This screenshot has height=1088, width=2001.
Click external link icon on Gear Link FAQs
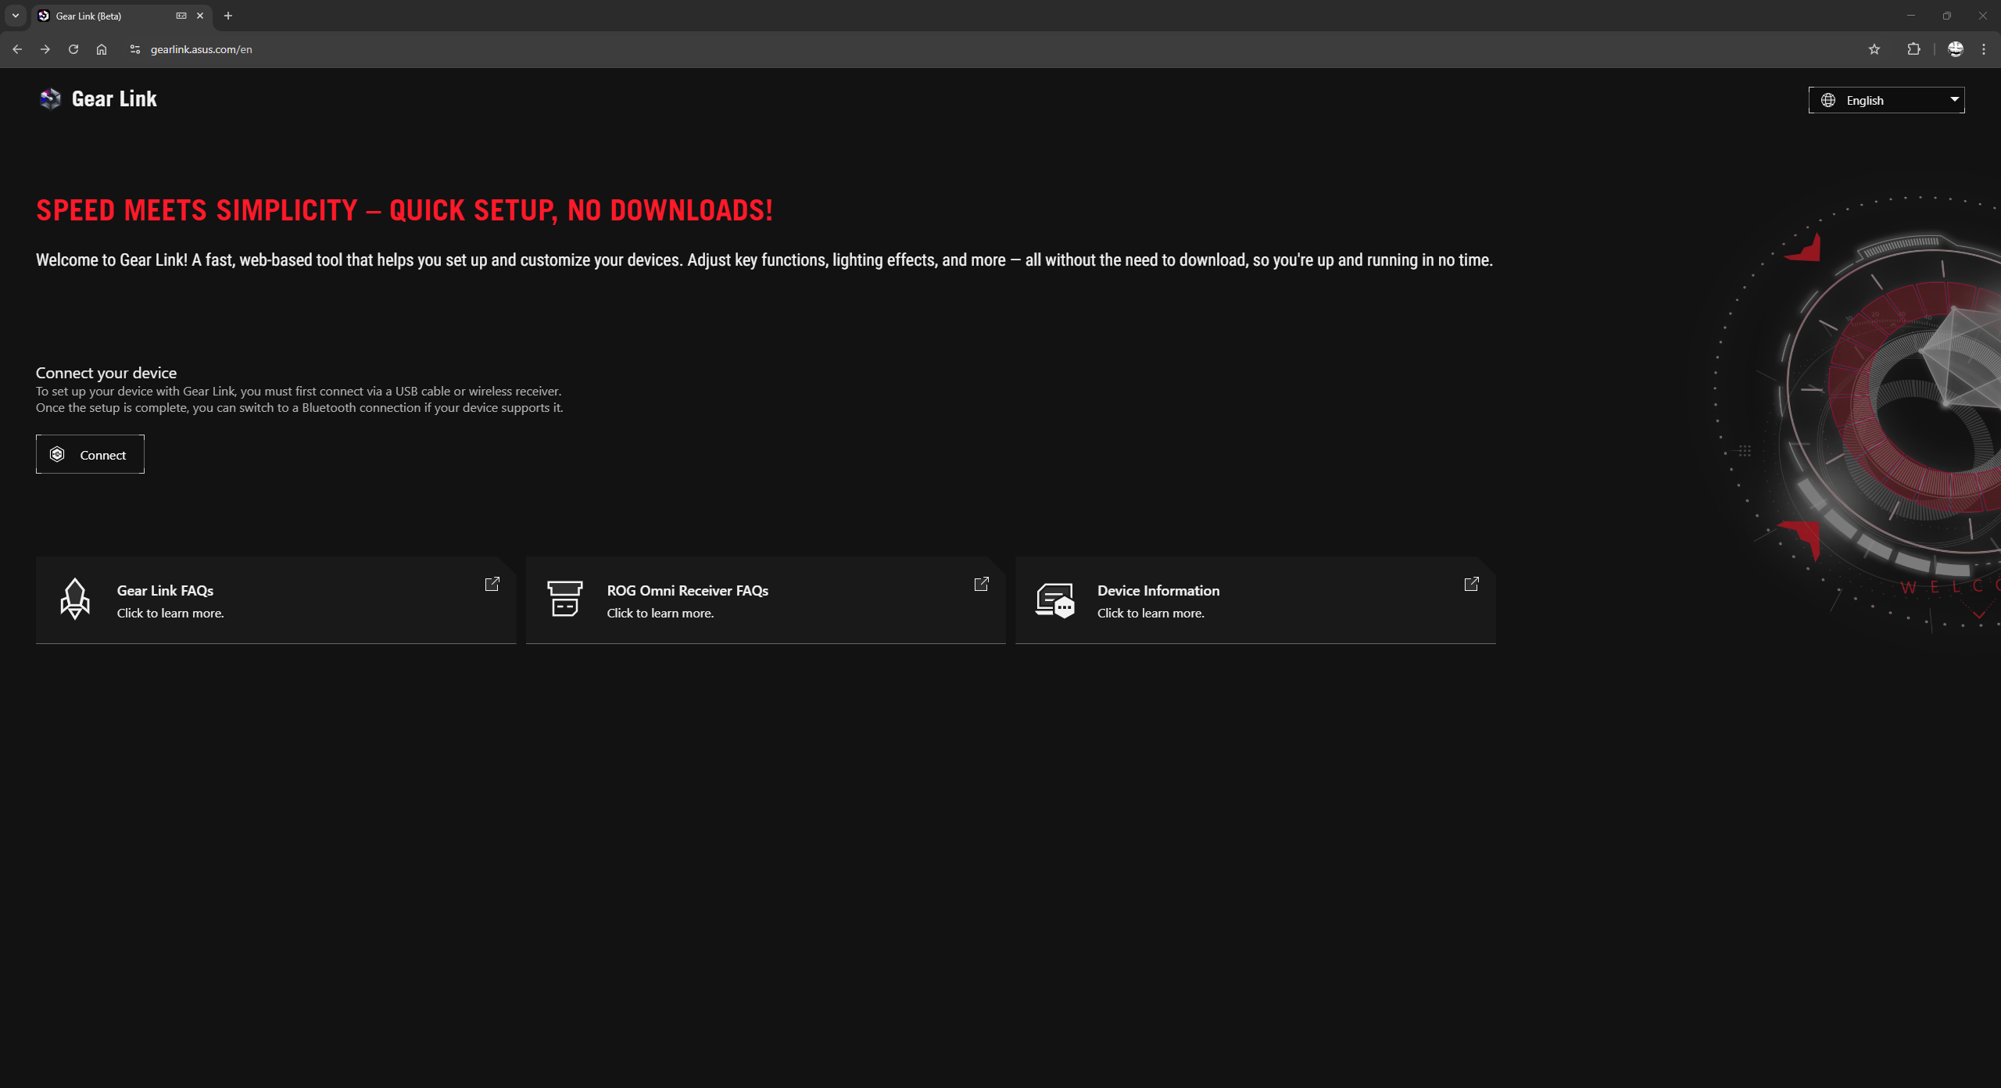[x=492, y=584]
